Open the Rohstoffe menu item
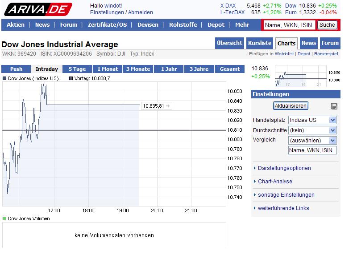This screenshot has width=357, height=267. pos(183,25)
